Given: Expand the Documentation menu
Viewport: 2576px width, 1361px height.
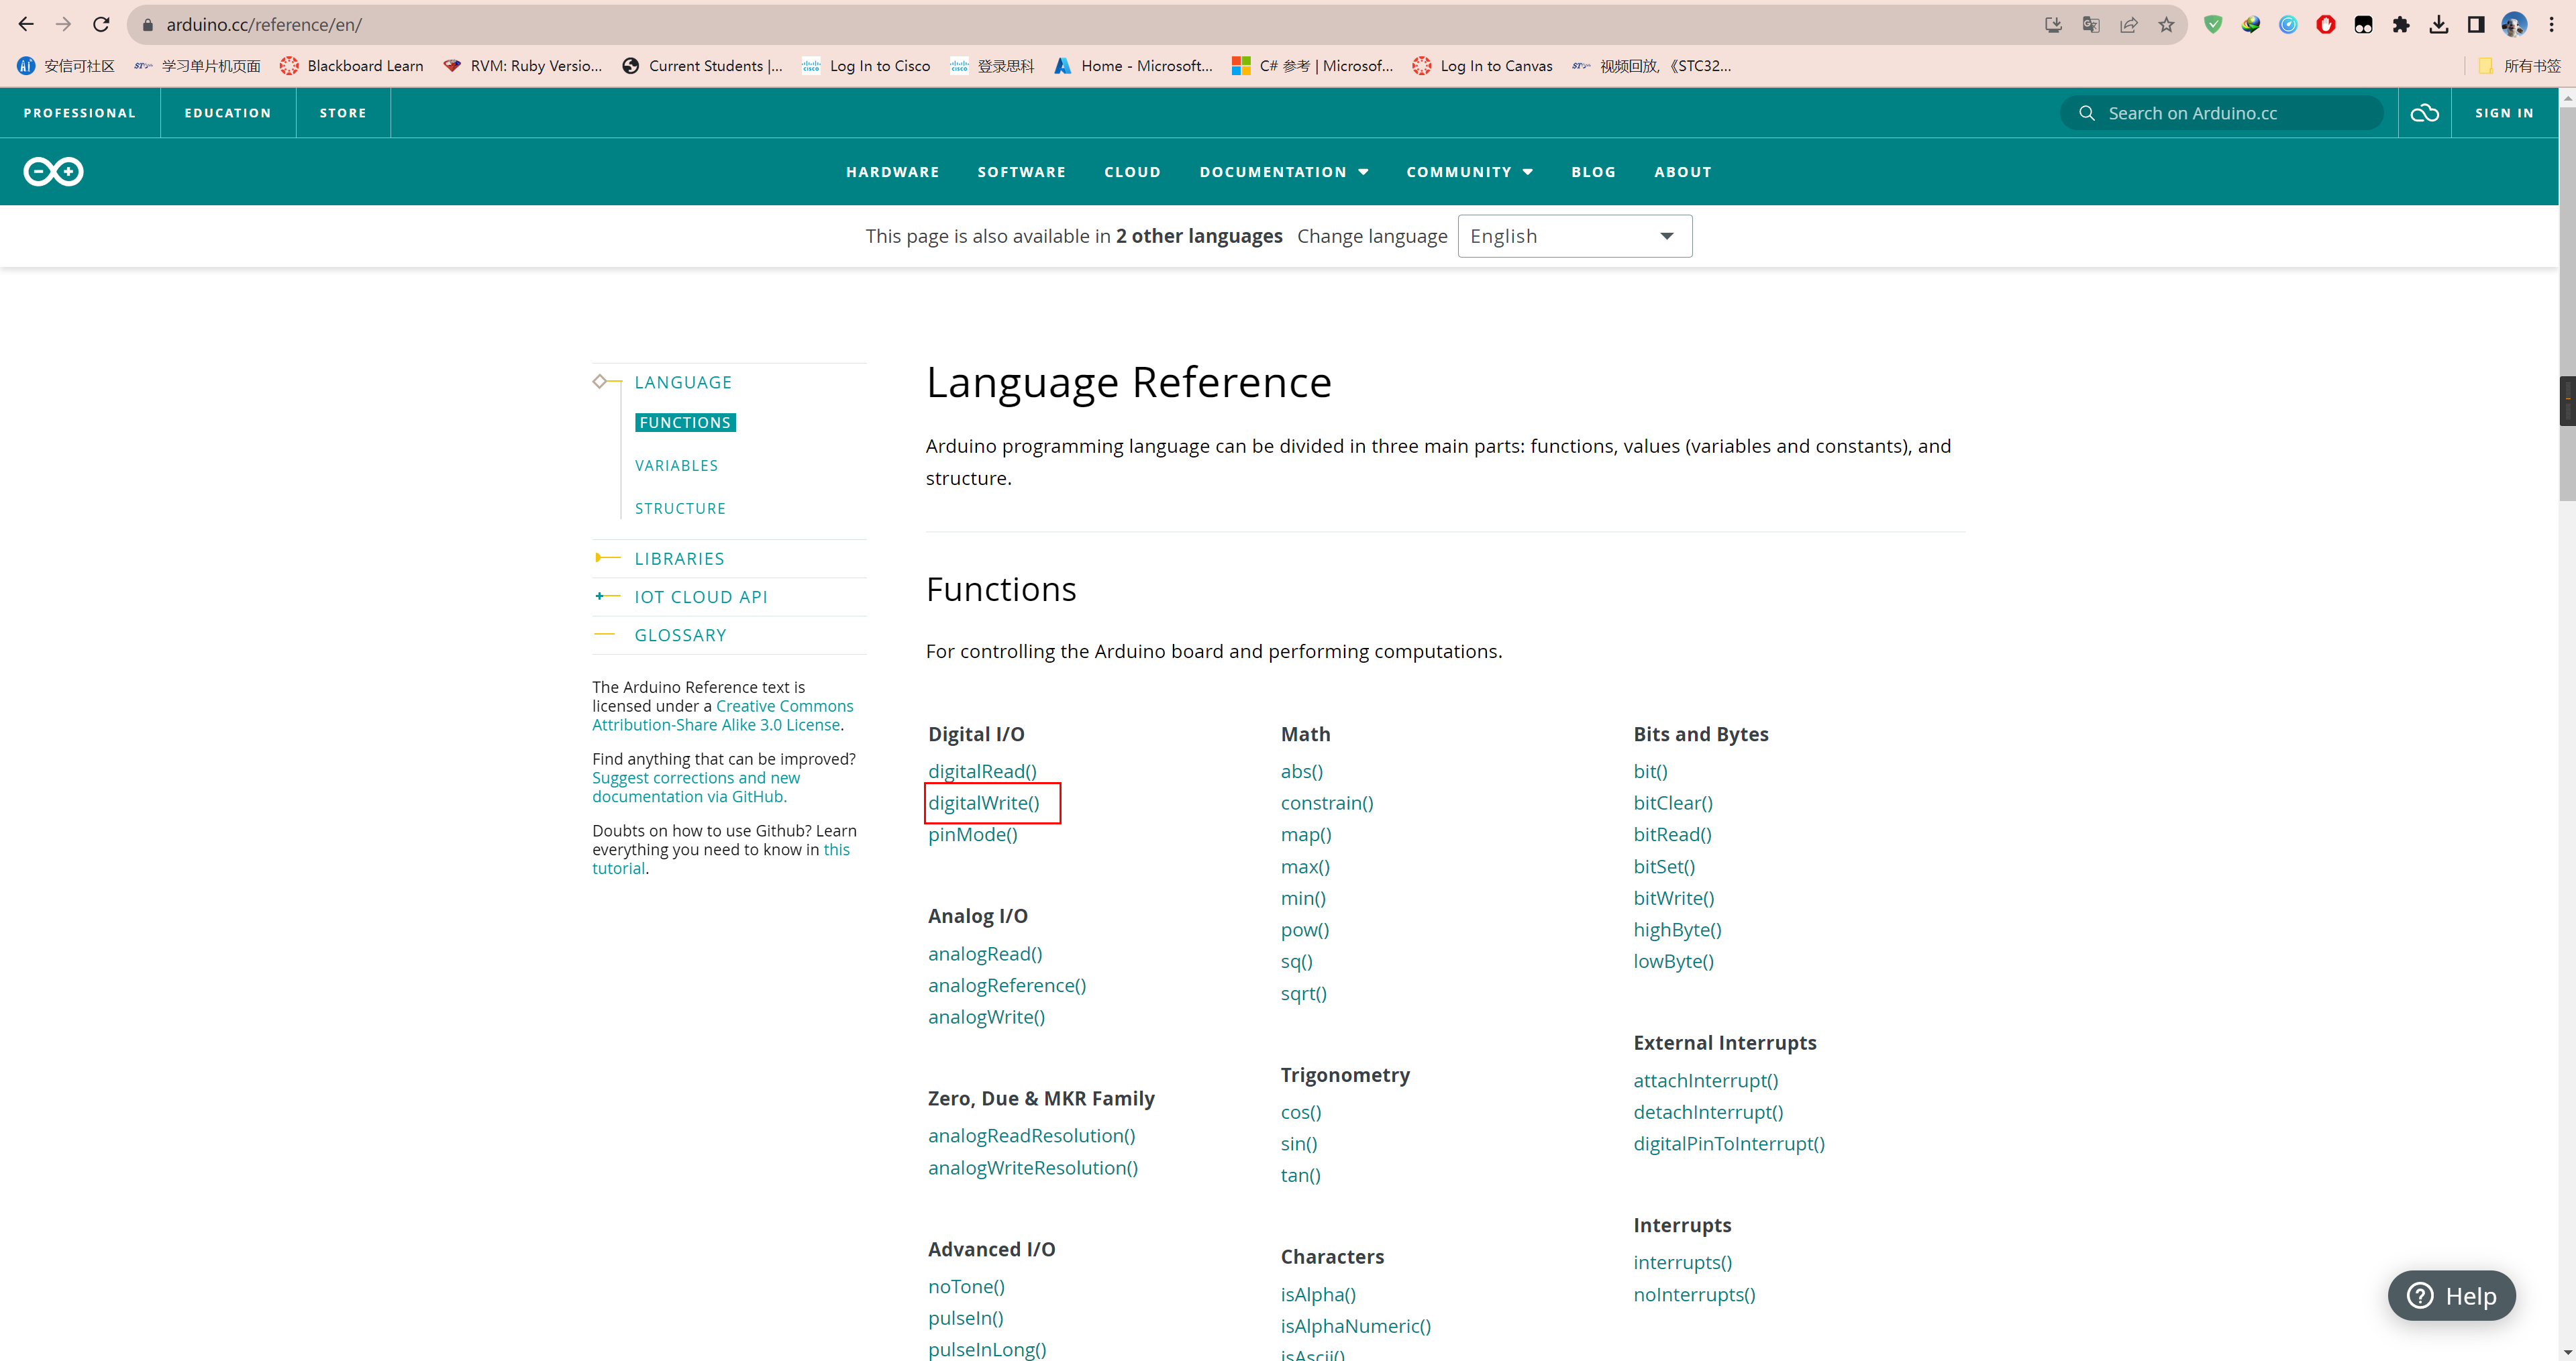Looking at the screenshot, I should [x=1284, y=172].
